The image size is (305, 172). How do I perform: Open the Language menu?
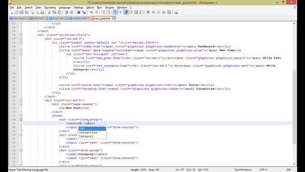point(65,8)
